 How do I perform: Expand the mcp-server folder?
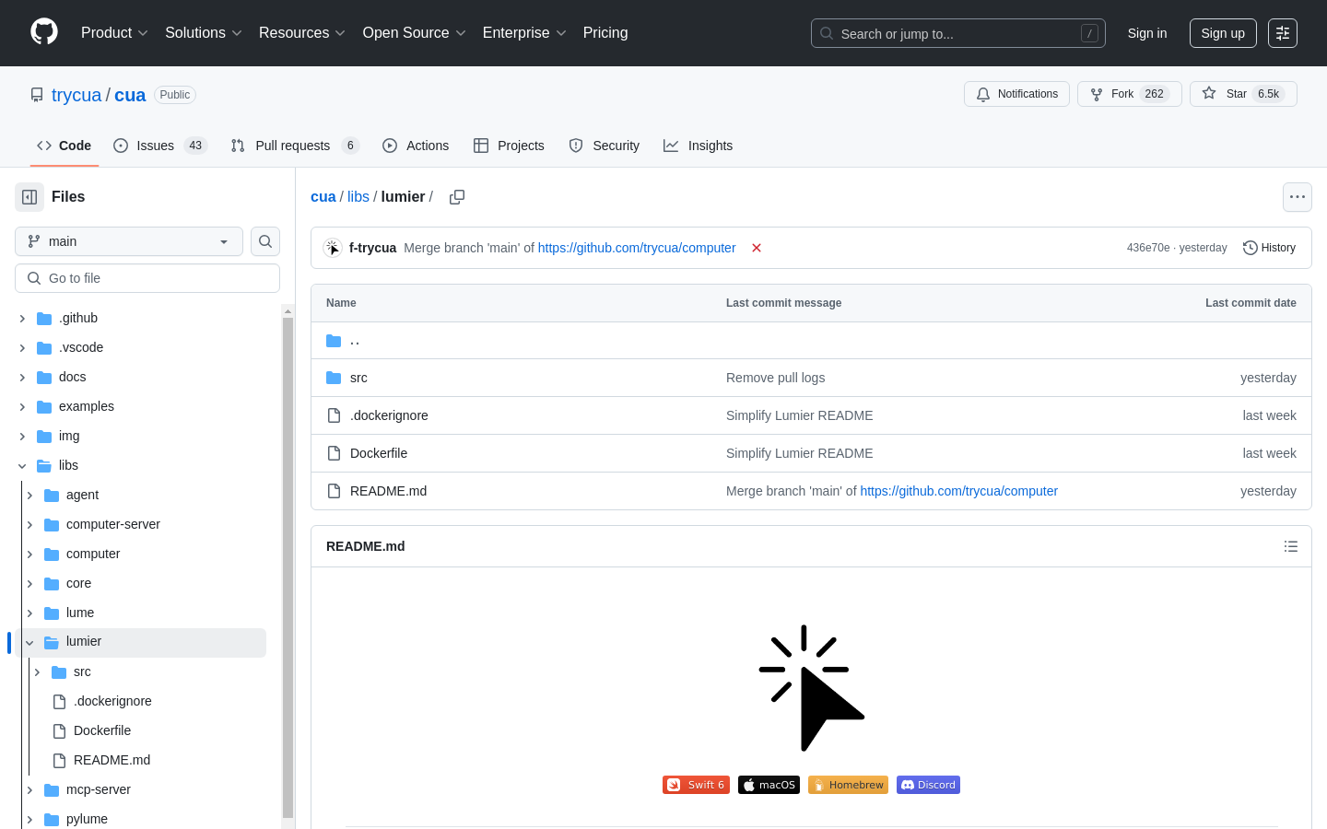pos(29,789)
